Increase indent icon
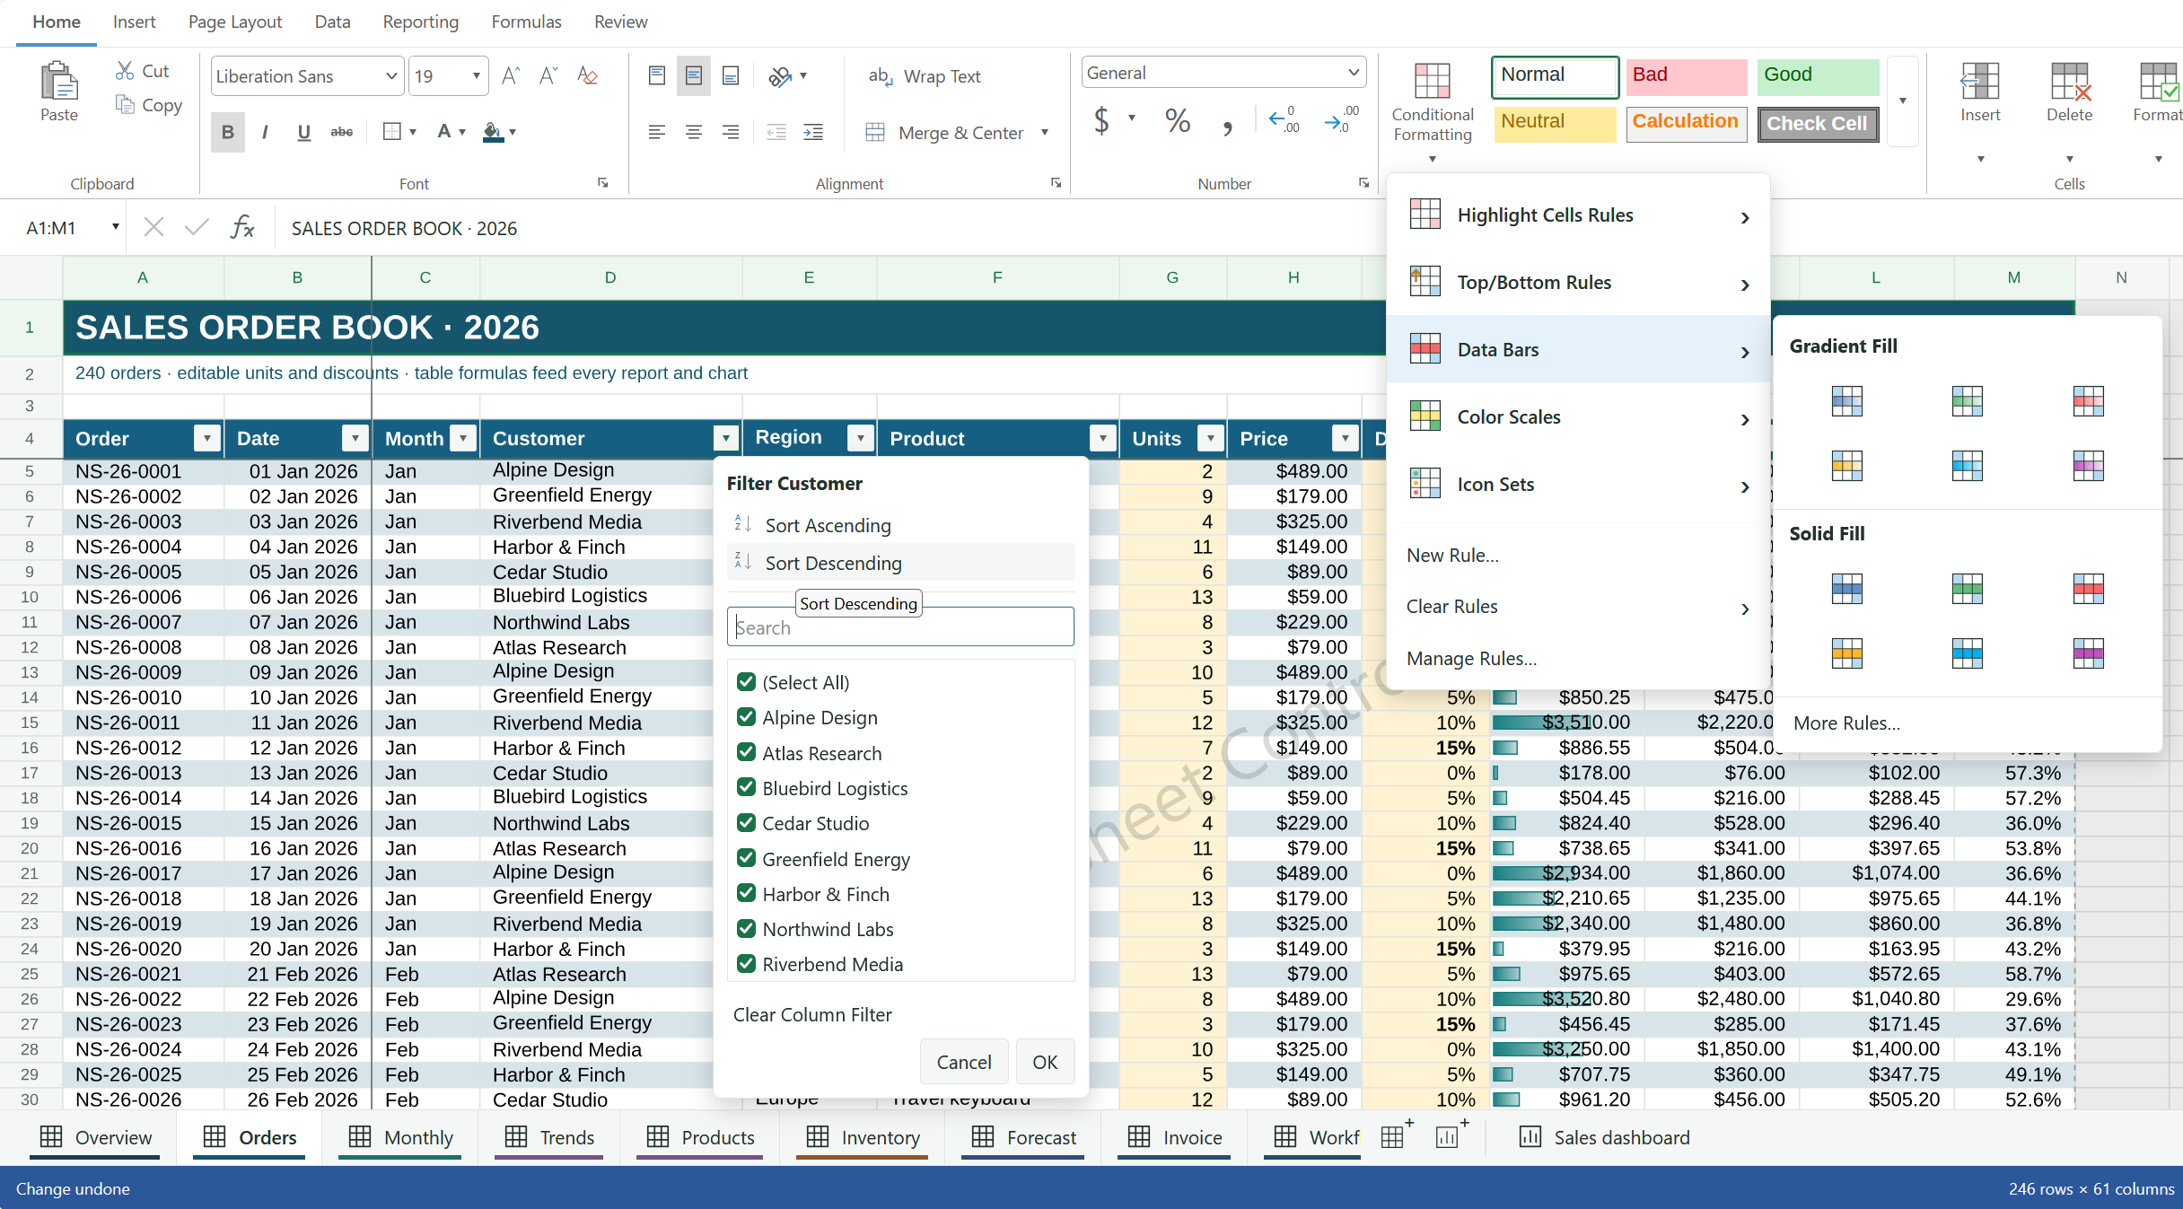This screenshot has width=2183, height=1209. pyautogui.click(x=813, y=133)
